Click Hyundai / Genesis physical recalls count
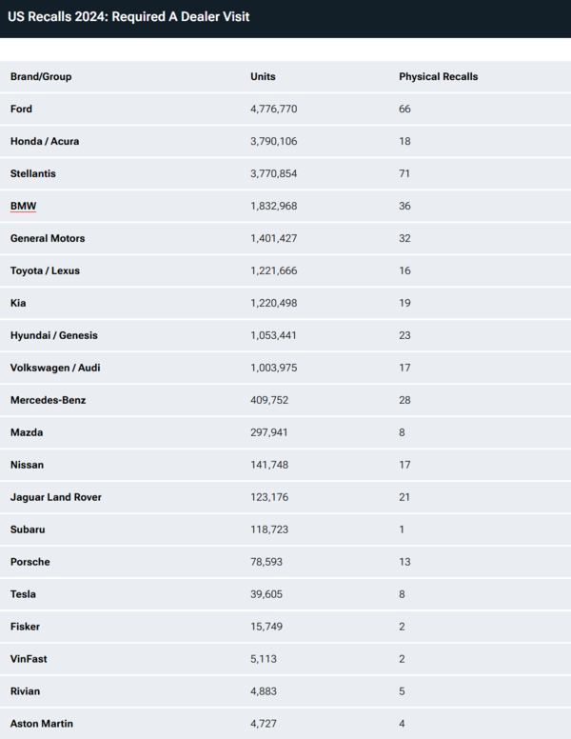The height and width of the screenshot is (739, 571). pyautogui.click(x=404, y=335)
